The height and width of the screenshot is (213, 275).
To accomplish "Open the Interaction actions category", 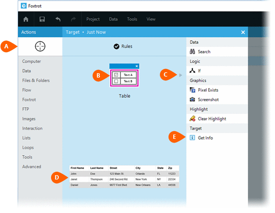I will coord(32,128).
